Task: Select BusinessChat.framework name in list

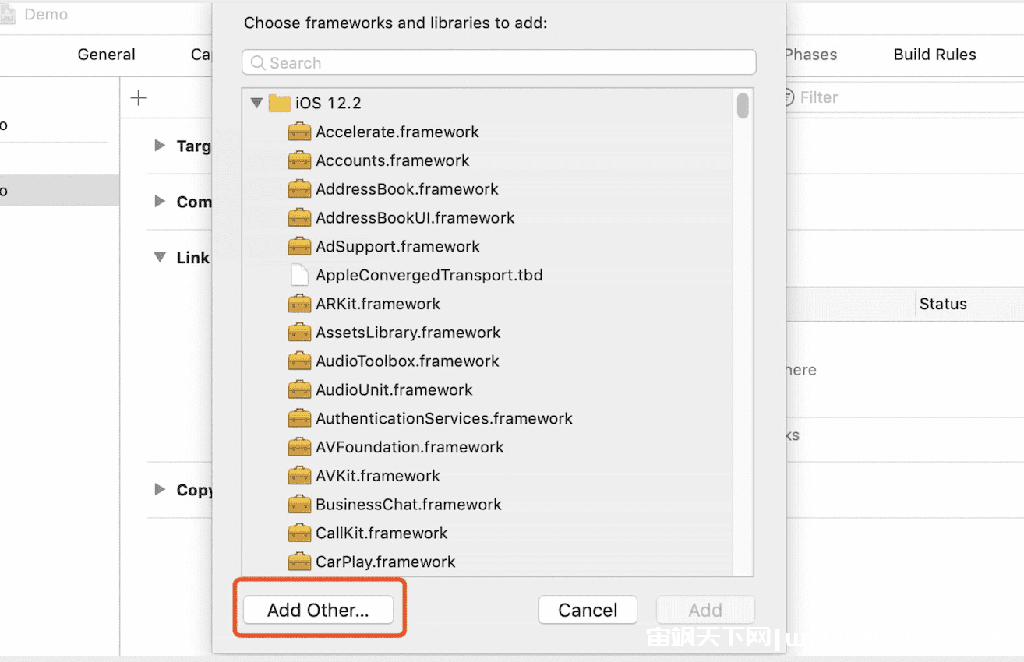Action: tap(409, 505)
